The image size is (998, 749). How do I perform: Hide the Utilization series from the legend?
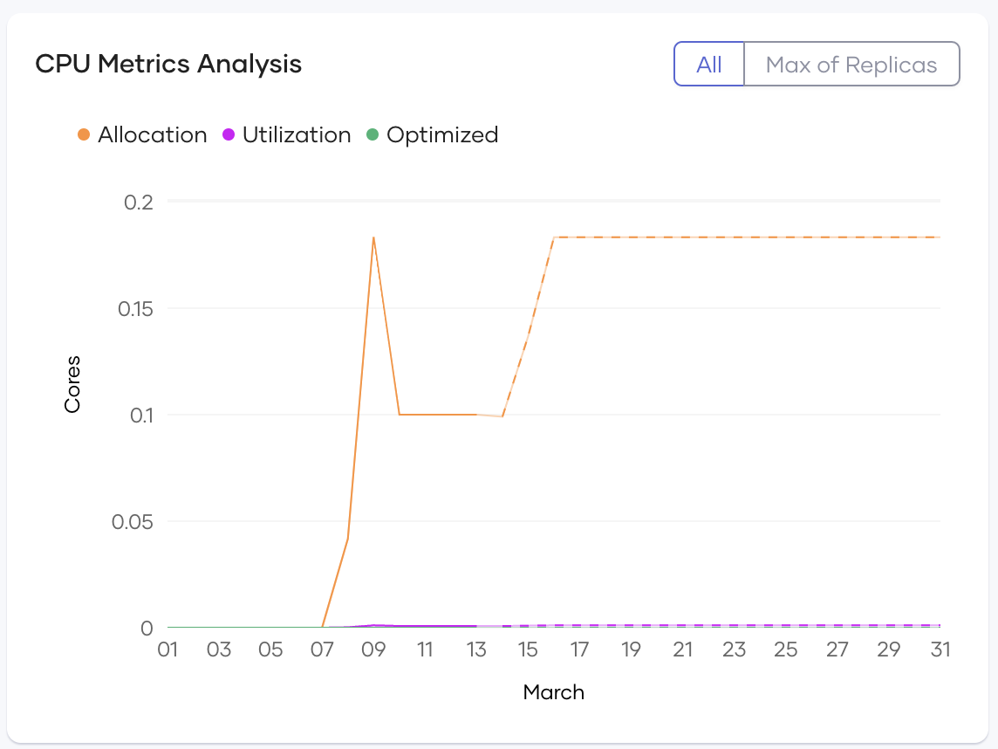(298, 134)
